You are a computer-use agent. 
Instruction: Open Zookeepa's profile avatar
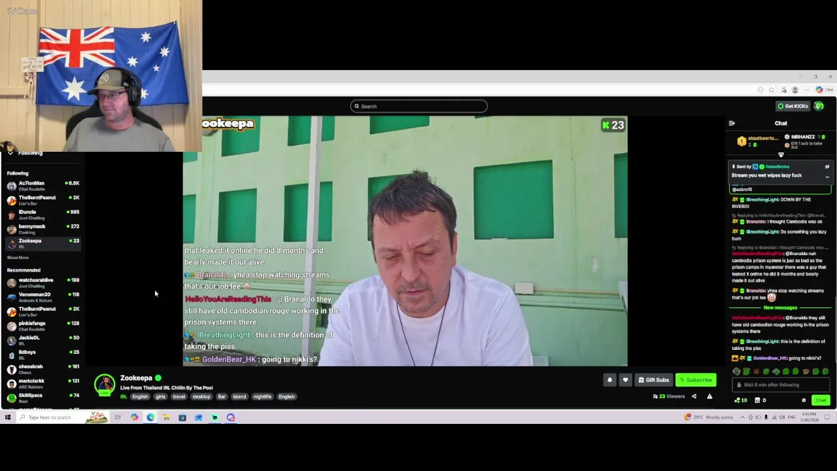(x=105, y=385)
